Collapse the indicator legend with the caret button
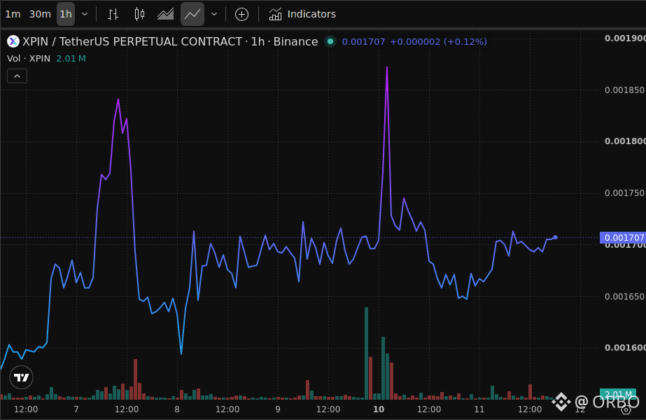This screenshot has height=420, width=646. tap(17, 76)
